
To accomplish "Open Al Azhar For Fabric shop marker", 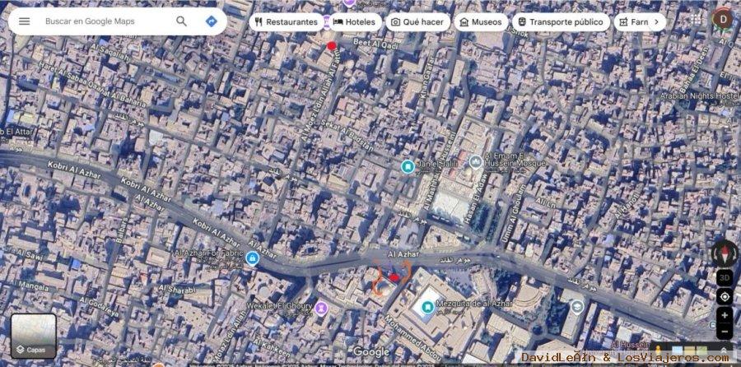I will pos(253,258).
